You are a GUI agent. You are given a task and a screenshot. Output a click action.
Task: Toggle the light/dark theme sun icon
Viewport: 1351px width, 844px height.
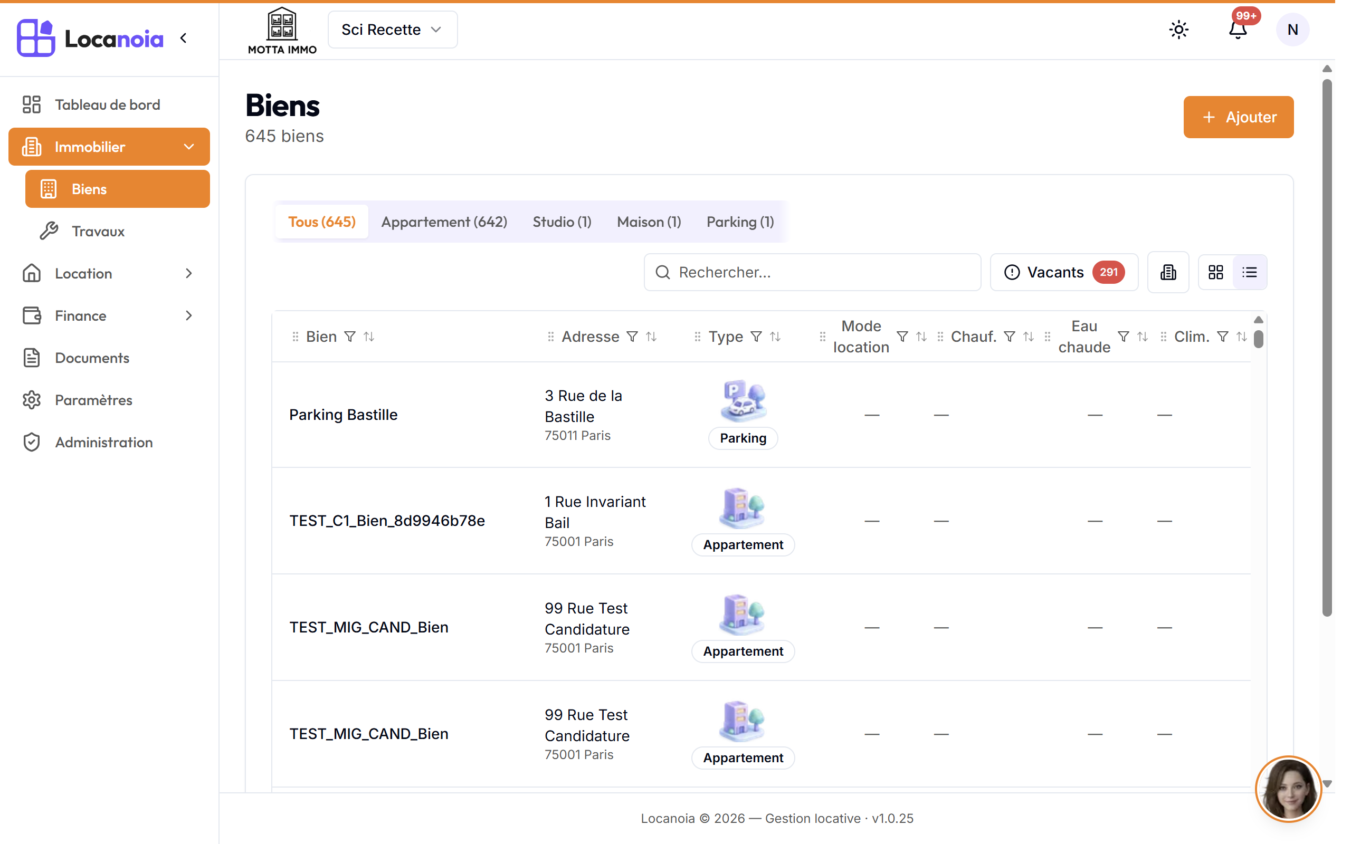(1178, 30)
